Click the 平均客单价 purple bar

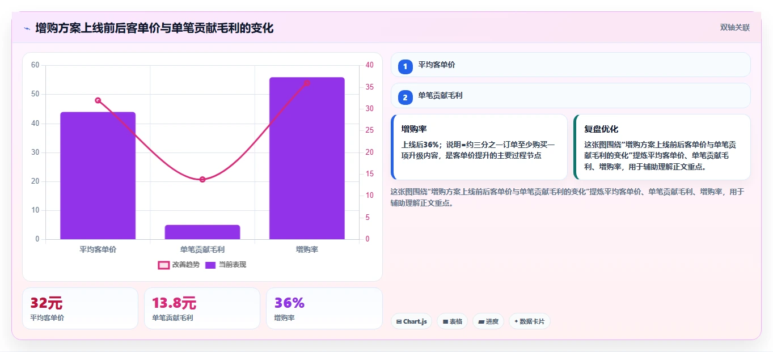(98, 176)
